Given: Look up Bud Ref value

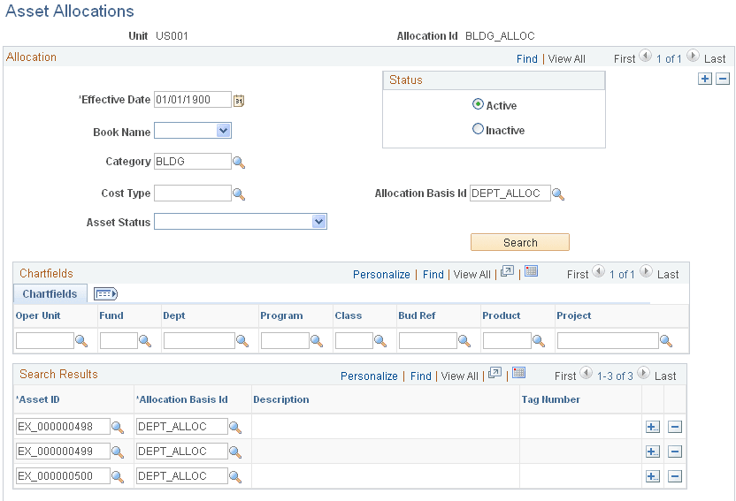Looking at the screenshot, I should (464, 341).
